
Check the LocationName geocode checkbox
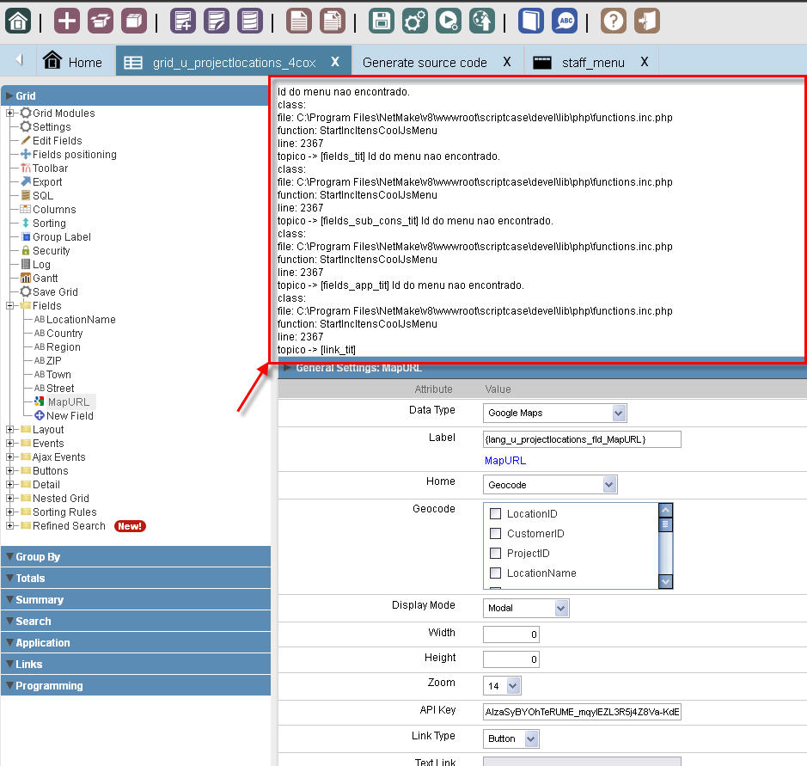coord(495,573)
